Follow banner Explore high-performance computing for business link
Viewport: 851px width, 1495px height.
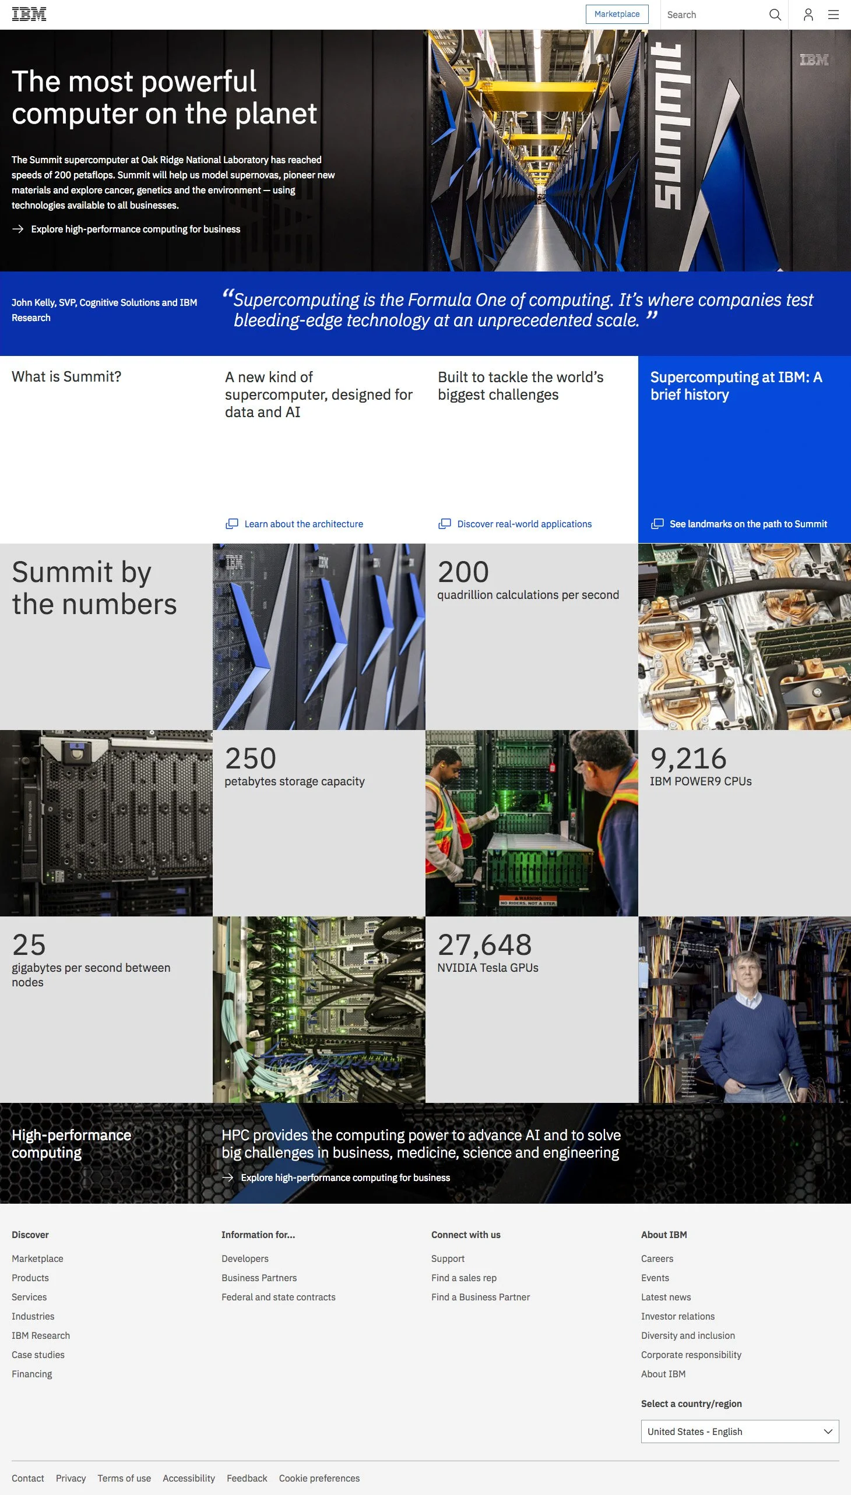346,1177
